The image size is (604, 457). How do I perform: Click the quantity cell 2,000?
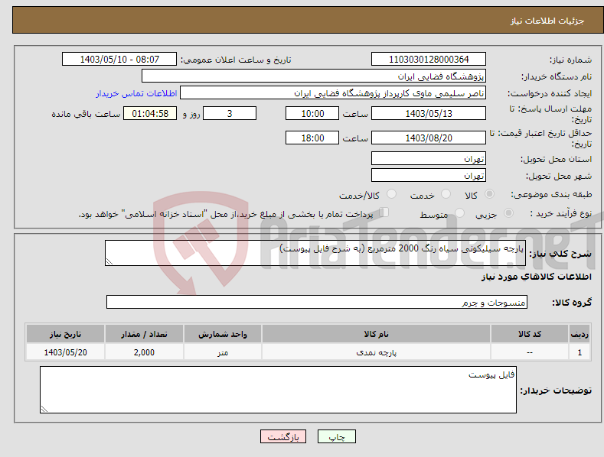click(x=144, y=352)
